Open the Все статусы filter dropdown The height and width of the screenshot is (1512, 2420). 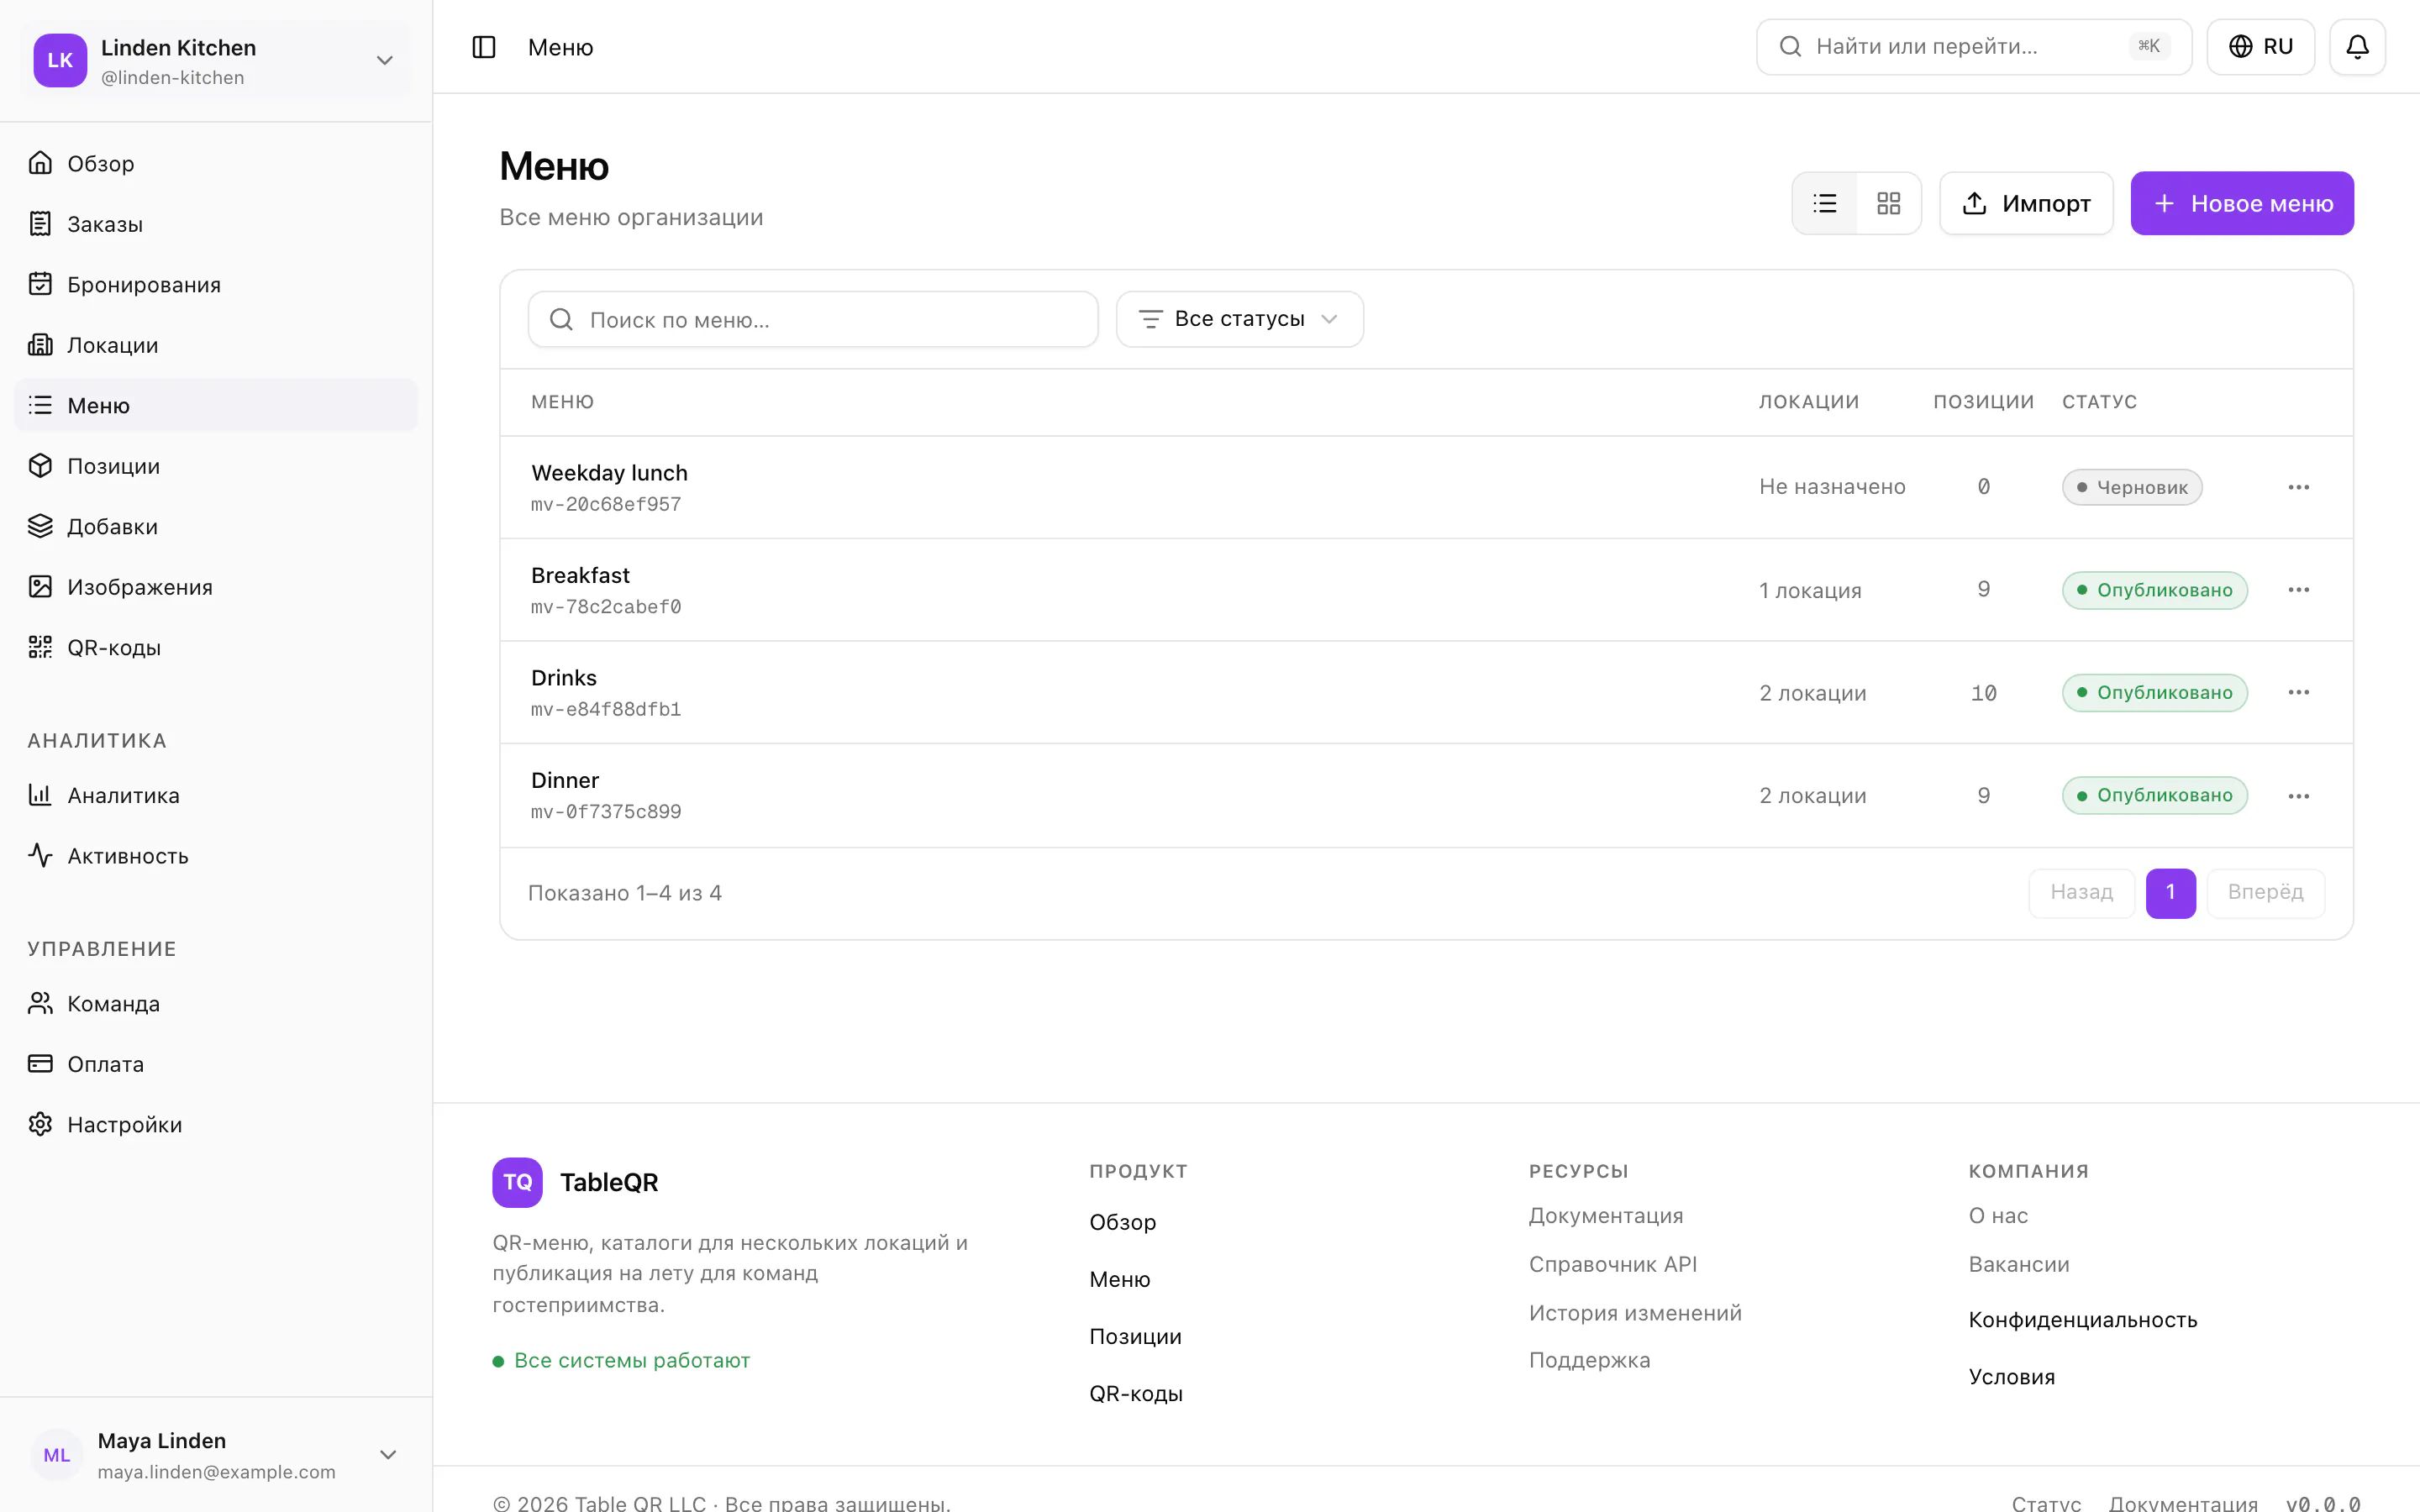click(x=1239, y=319)
